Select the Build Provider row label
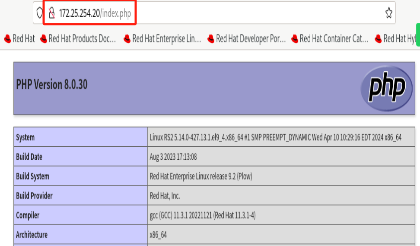The height and width of the screenshot is (246, 420). pos(34,196)
